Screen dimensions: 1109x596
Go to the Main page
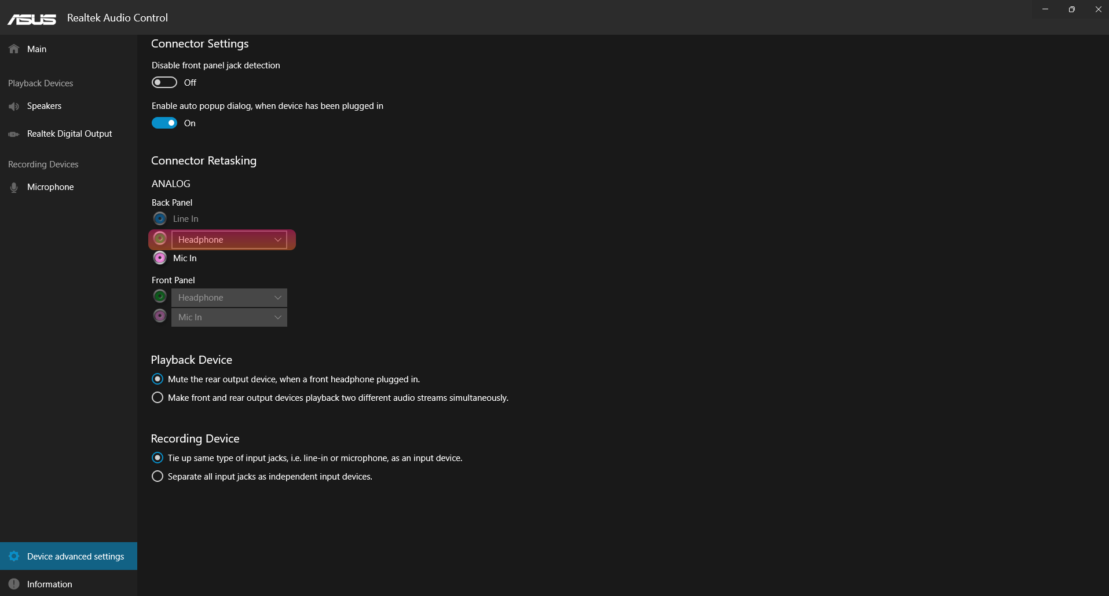(68, 49)
